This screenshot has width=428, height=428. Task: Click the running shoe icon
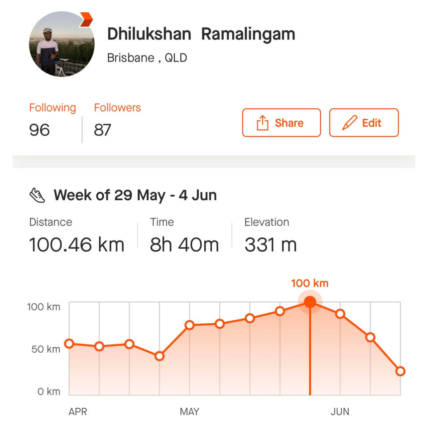37,195
